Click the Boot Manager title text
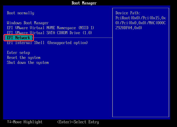Viewport: 177px width, 127px height. coord(84,3)
